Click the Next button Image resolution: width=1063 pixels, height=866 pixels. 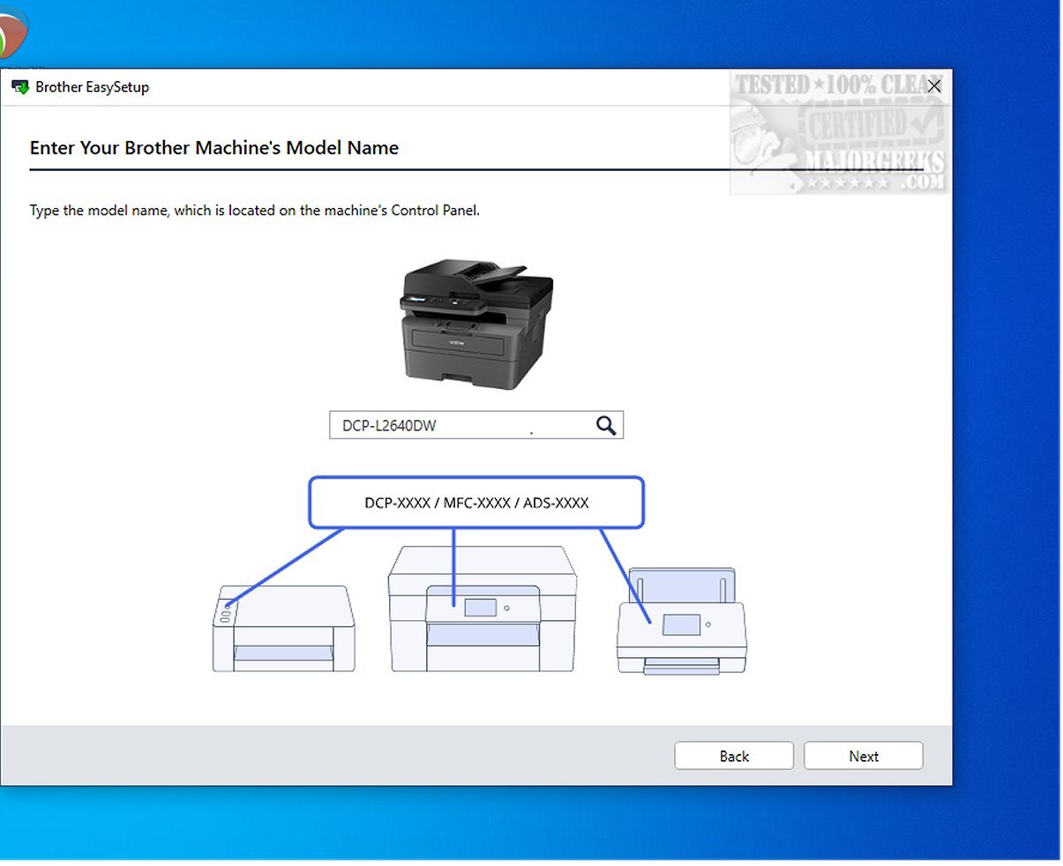point(863,756)
